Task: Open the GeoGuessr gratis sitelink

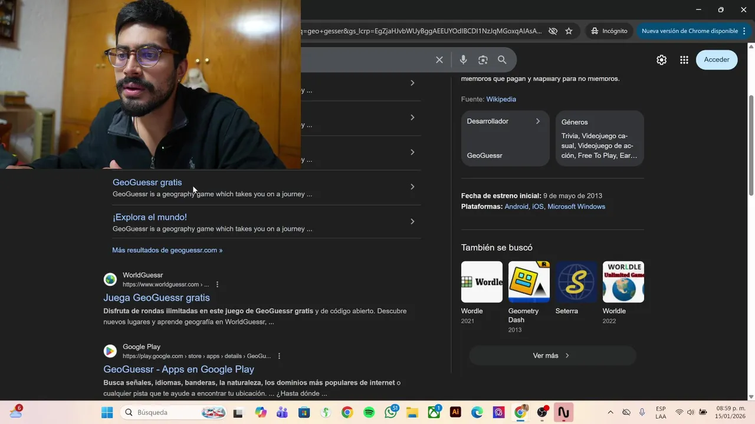Action: [x=147, y=183]
